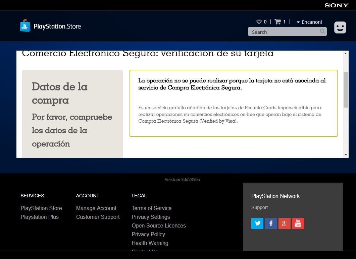Focus the Search input field
The height and width of the screenshot is (259, 356).
(x=284, y=32)
